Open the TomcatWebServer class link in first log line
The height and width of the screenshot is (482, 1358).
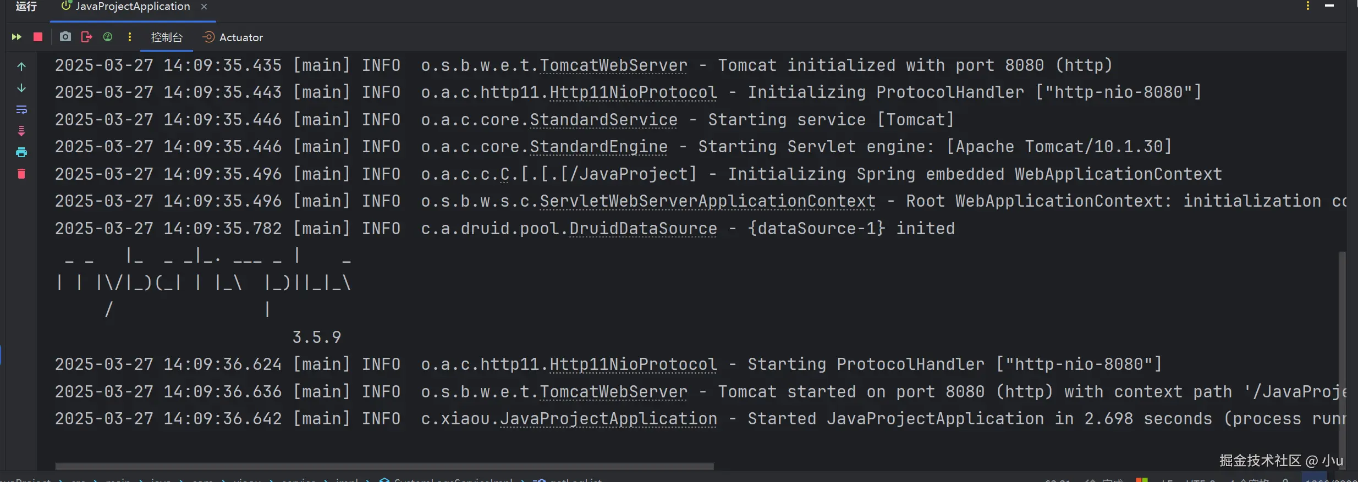(x=613, y=65)
